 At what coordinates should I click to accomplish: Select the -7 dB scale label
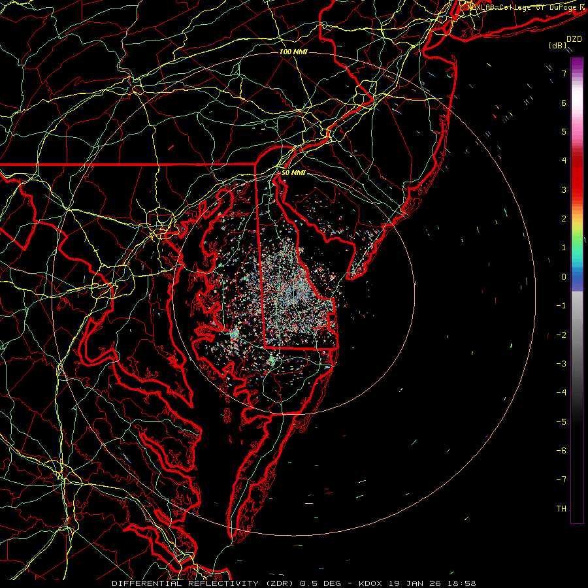561,480
